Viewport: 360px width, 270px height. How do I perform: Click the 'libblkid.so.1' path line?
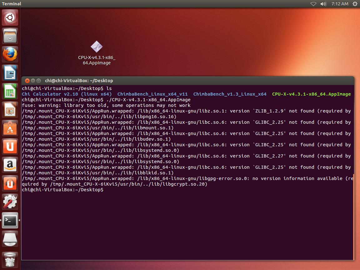[97, 173]
